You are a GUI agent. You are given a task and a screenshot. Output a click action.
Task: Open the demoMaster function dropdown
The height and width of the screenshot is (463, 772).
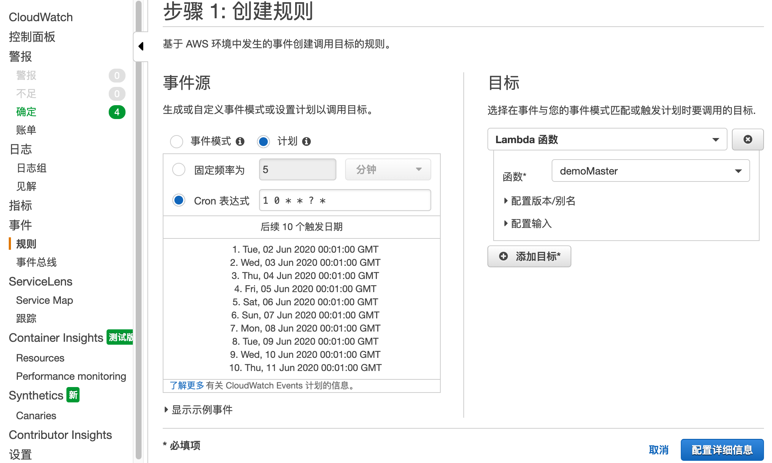(x=651, y=171)
